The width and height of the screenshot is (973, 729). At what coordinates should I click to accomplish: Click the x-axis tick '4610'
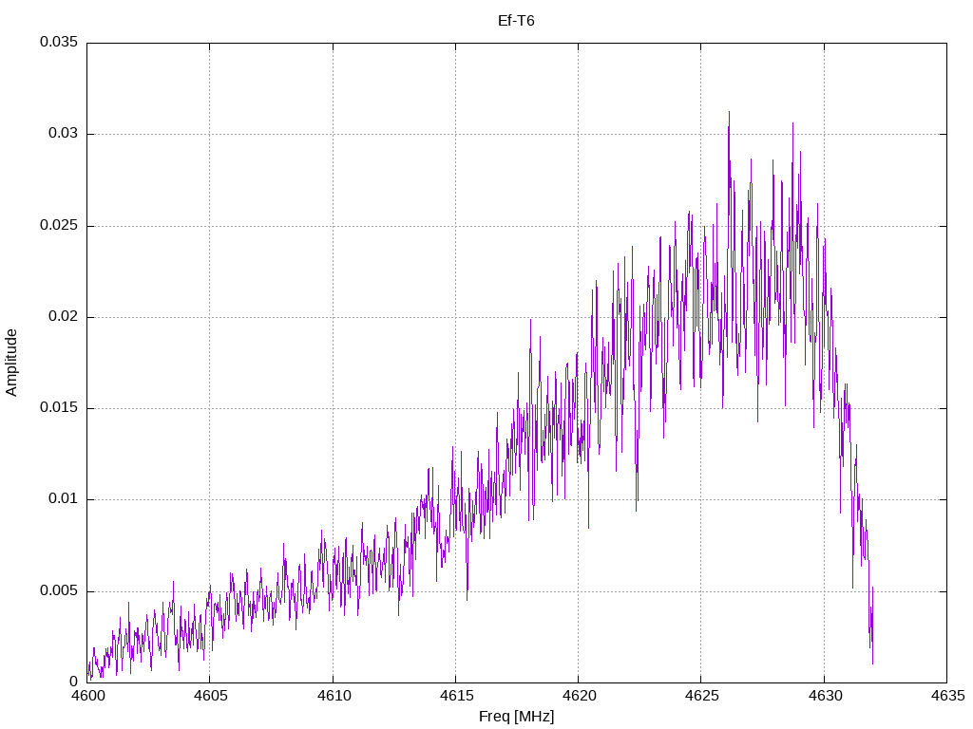pos(334,696)
